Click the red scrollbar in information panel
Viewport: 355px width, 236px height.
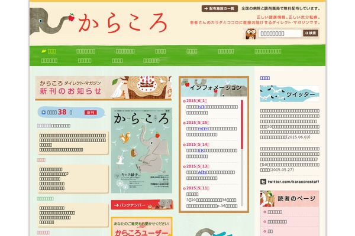tap(242, 124)
